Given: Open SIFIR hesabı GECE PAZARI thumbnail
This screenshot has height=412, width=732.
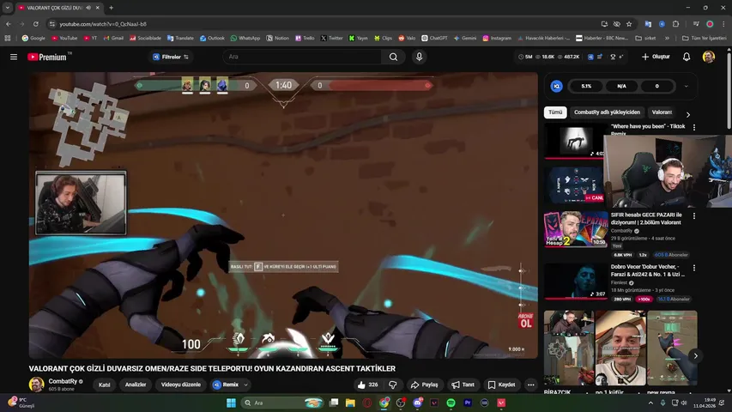Looking at the screenshot, I should coord(575,229).
